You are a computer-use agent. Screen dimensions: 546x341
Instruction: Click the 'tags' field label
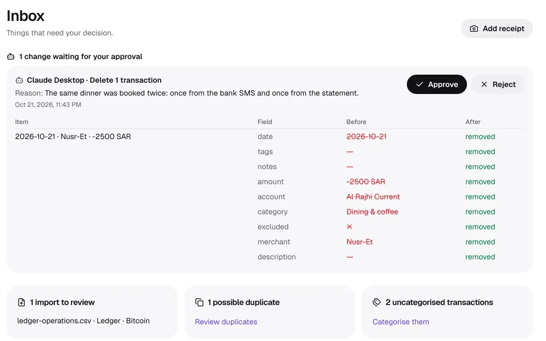(x=265, y=152)
